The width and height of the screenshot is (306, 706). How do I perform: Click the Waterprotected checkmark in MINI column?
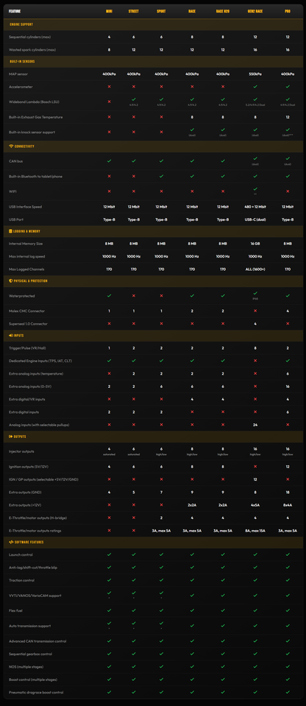tap(109, 296)
